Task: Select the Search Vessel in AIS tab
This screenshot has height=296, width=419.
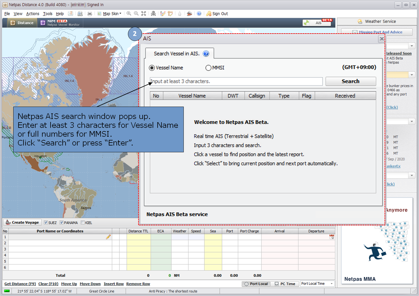Action: (180, 53)
